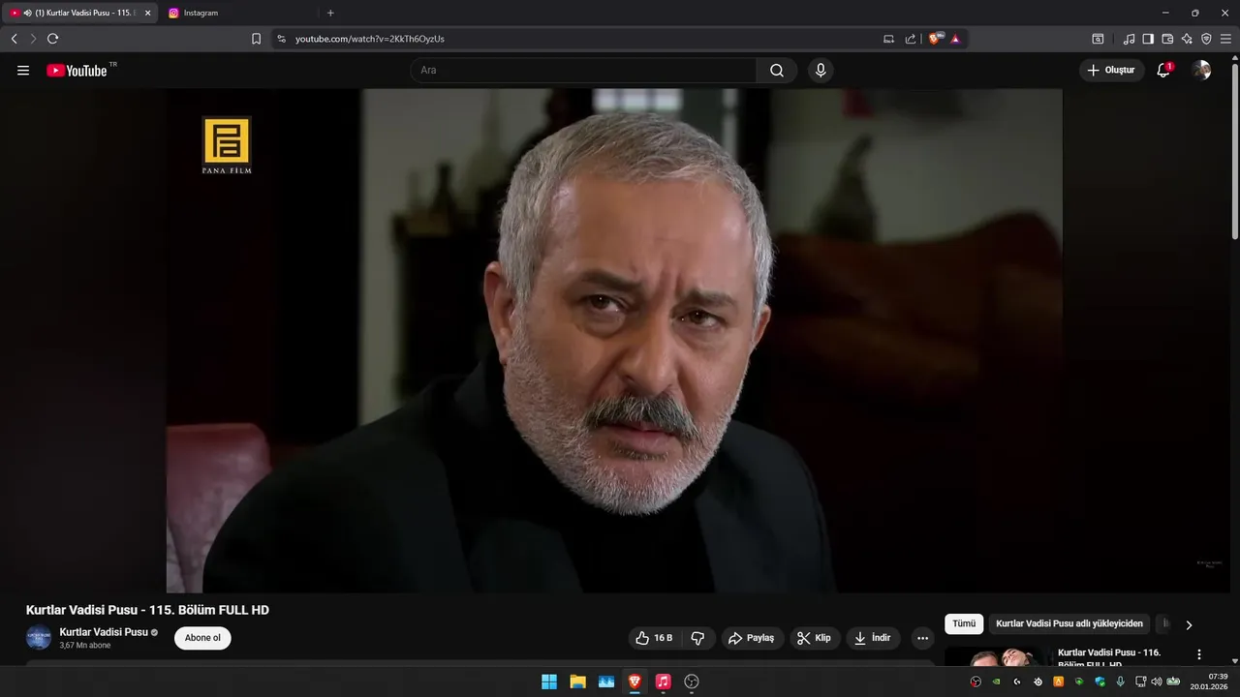This screenshot has height=697, width=1240.
Task: Open the notifications bell
Action: tap(1163, 71)
